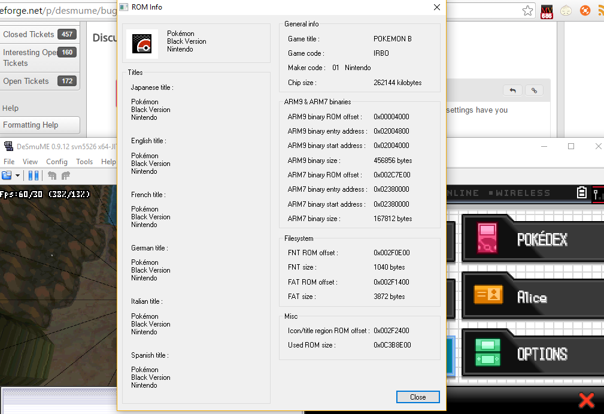Follow the Open Tickets link
The height and width of the screenshot is (414, 604).
tap(25, 81)
